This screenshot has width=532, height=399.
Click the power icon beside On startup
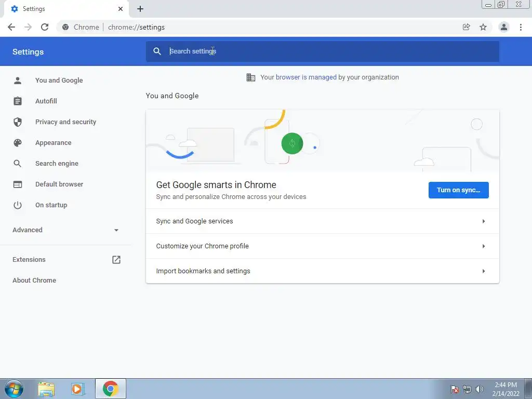pos(18,205)
